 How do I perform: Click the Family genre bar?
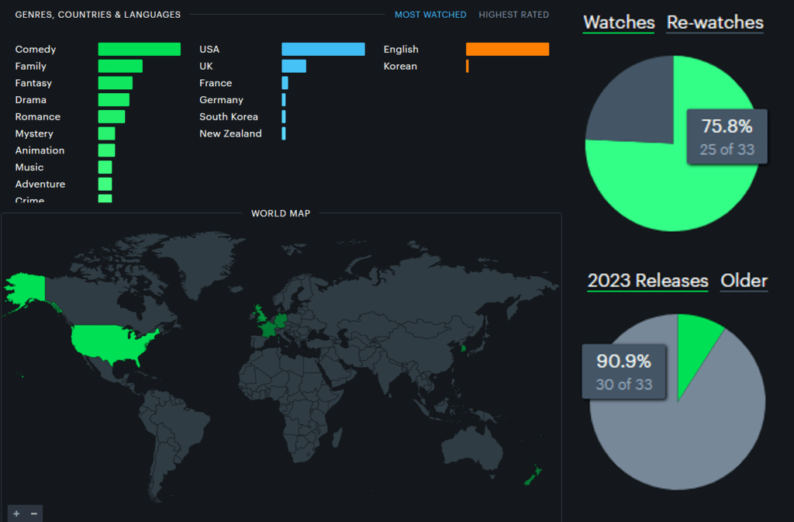120,67
